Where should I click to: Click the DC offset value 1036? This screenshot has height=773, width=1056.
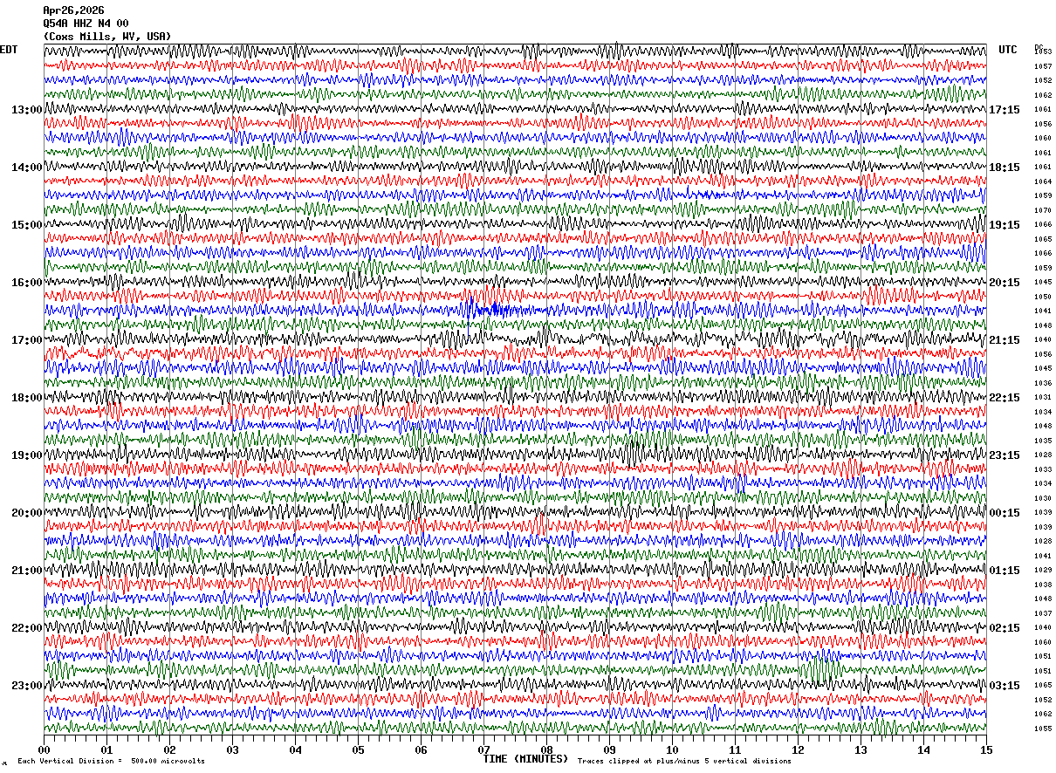point(1043,383)
